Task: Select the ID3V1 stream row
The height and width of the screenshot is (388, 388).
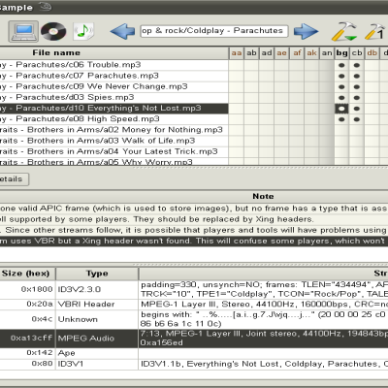Action: 194,364
